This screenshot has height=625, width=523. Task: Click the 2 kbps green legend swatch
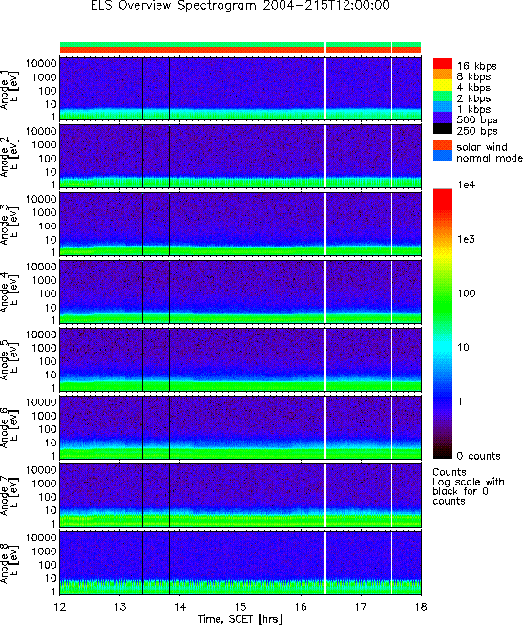[443, 97]
